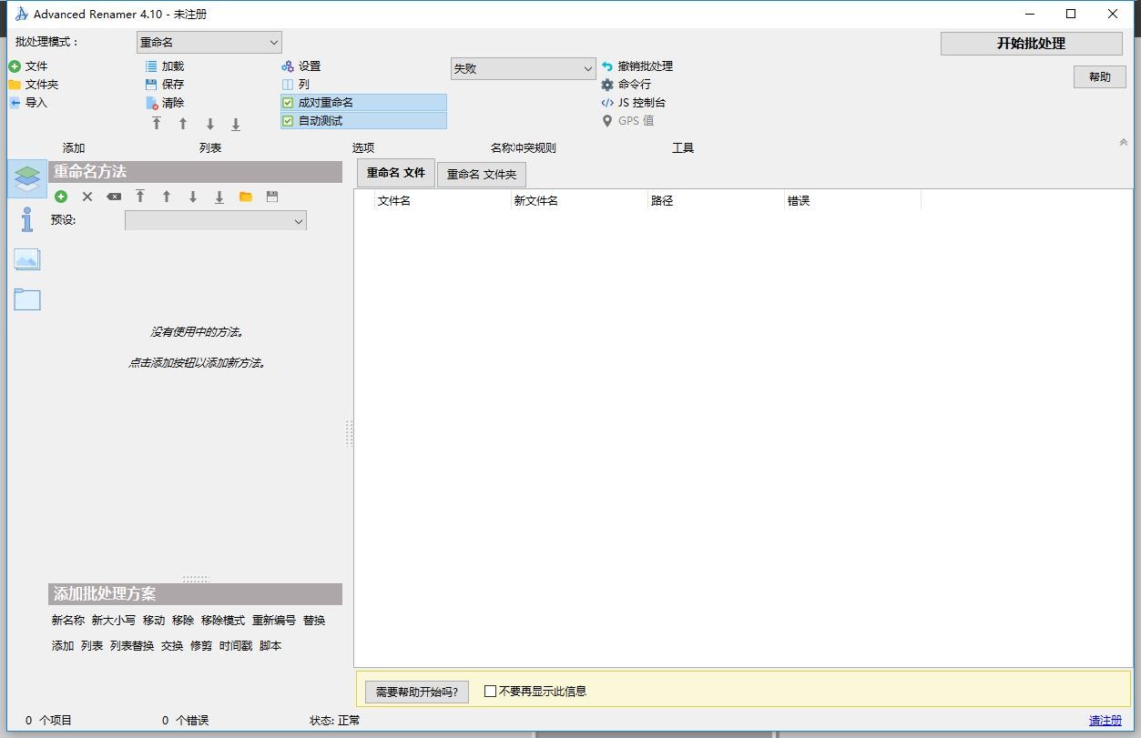Select the 重命名 文件 tab
The image size is (1141, 738).
tap(395, 173)
